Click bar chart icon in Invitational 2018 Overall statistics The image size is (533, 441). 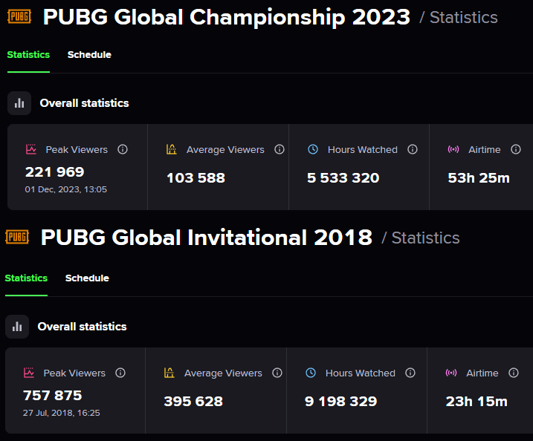pyautogui.click(x=17, y=327)
